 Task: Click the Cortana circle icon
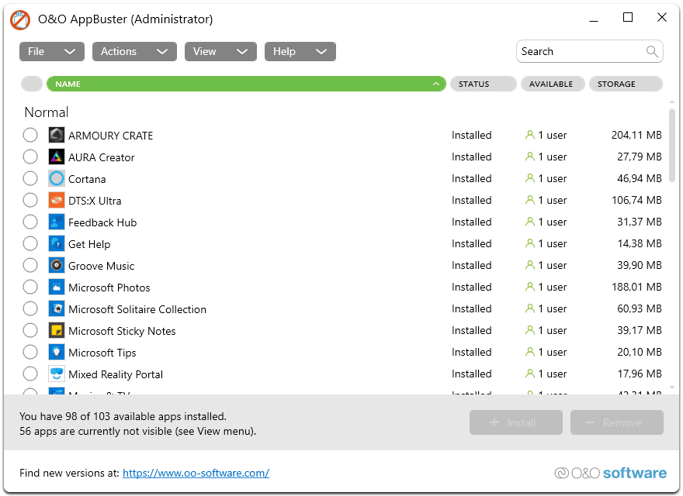tap(56, 178)
